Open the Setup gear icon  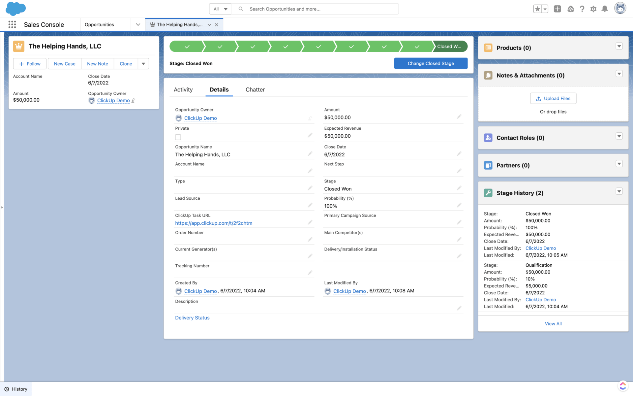tap(593, 9)
